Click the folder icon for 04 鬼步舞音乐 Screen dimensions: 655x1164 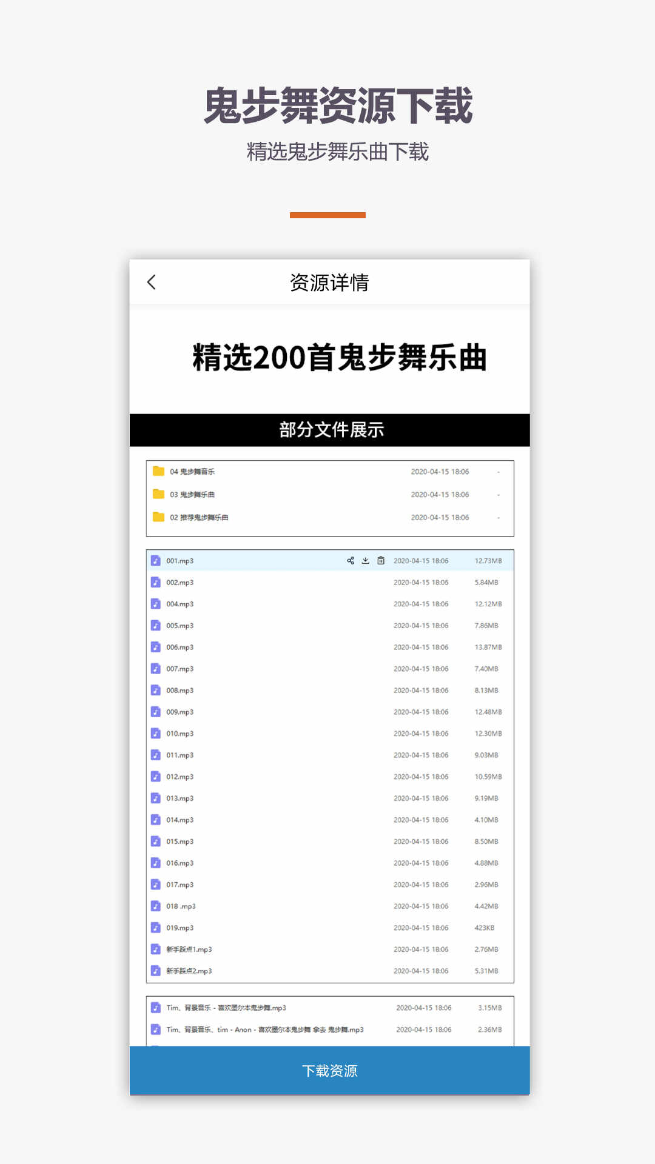159,472
